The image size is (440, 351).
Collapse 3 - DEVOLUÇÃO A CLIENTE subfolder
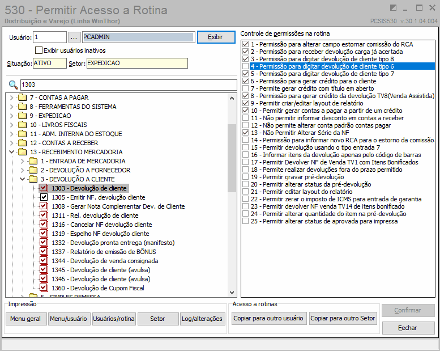coord(23,179)
